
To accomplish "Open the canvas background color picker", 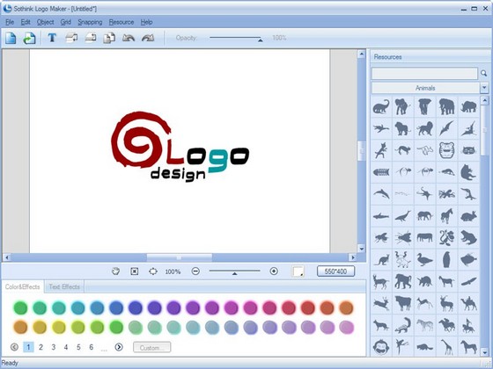I will (x=298, y=271).
